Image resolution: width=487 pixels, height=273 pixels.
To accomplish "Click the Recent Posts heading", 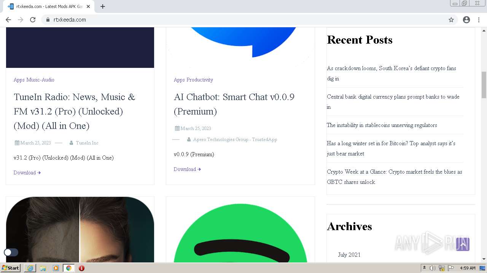I will pyautogui.click(x=360, y=40).
